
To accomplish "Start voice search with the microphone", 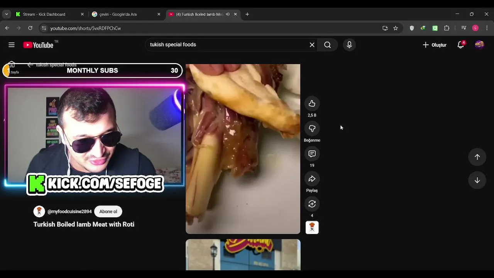I will click(x=349, y=45).
